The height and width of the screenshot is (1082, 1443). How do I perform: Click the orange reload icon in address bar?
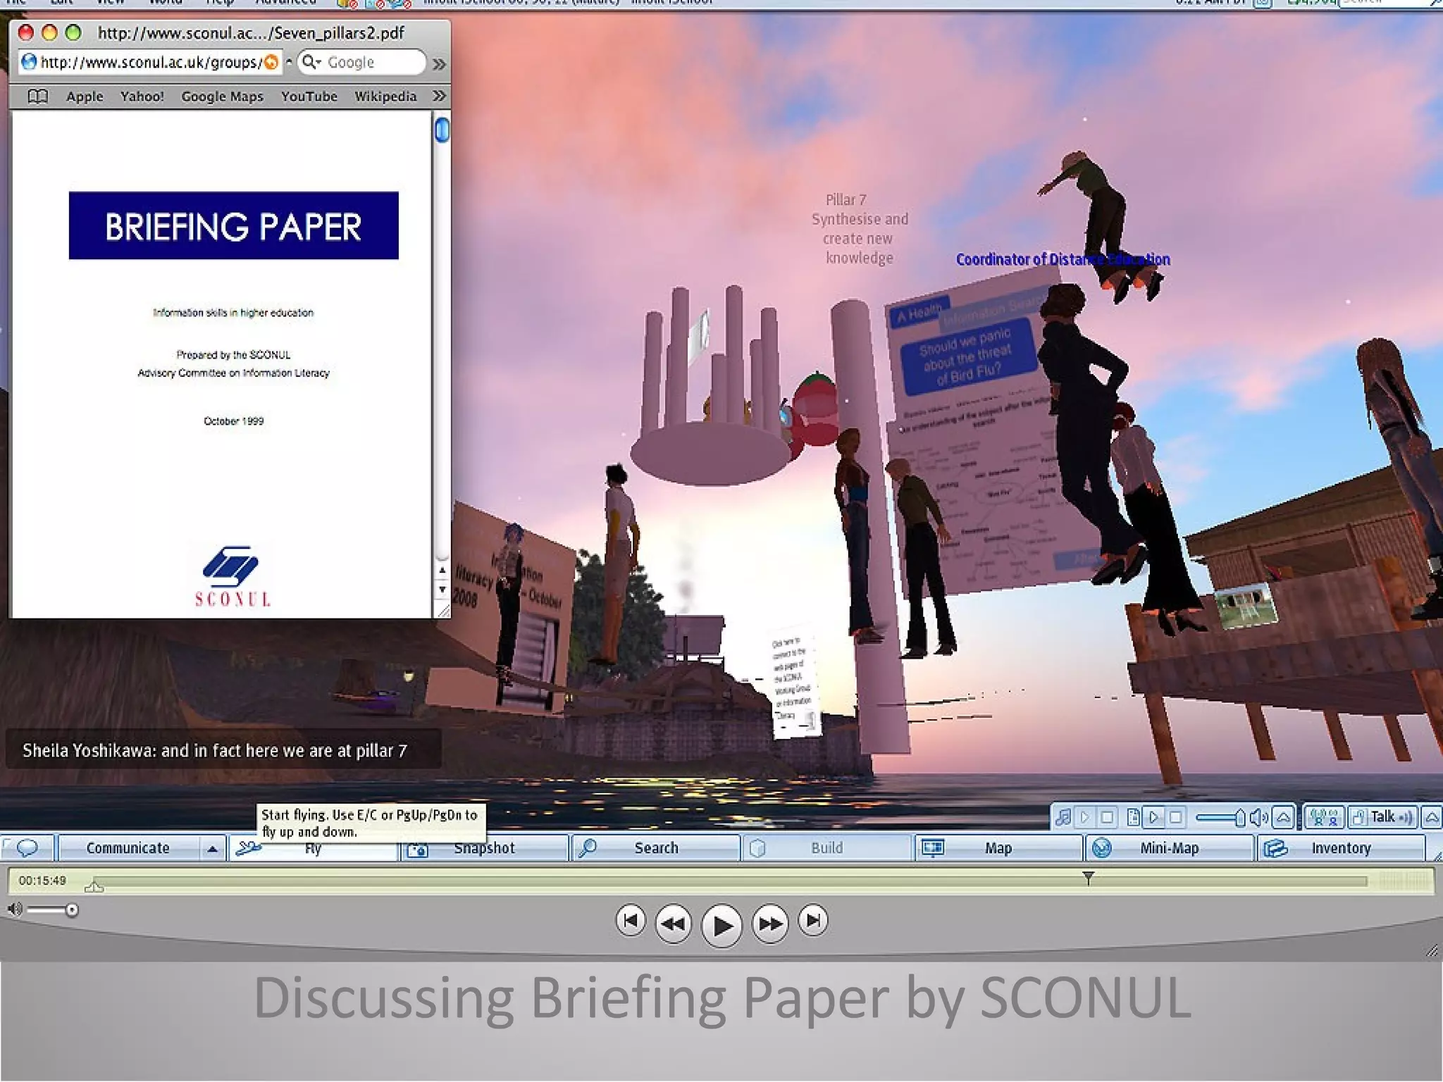(x=271, y=63)
